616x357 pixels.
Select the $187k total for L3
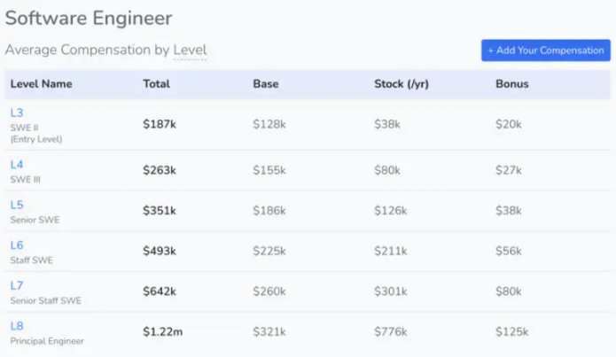[x=160, y=124]
